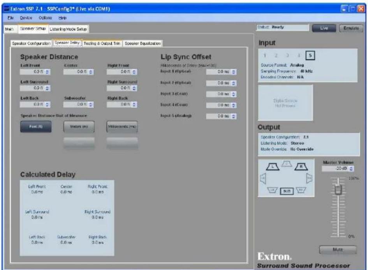Select input number 1

pyautogui.click(x=264, y=56)
